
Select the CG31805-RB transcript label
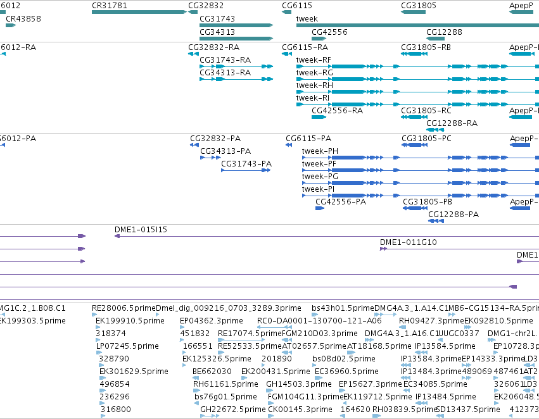pyautogui.click(x=426, y=47)
